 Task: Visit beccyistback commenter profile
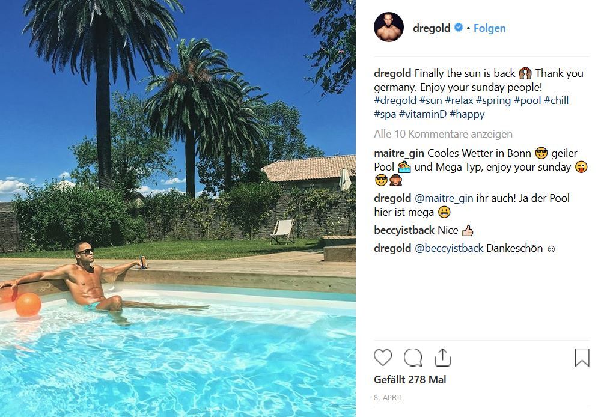pos(404,230)
